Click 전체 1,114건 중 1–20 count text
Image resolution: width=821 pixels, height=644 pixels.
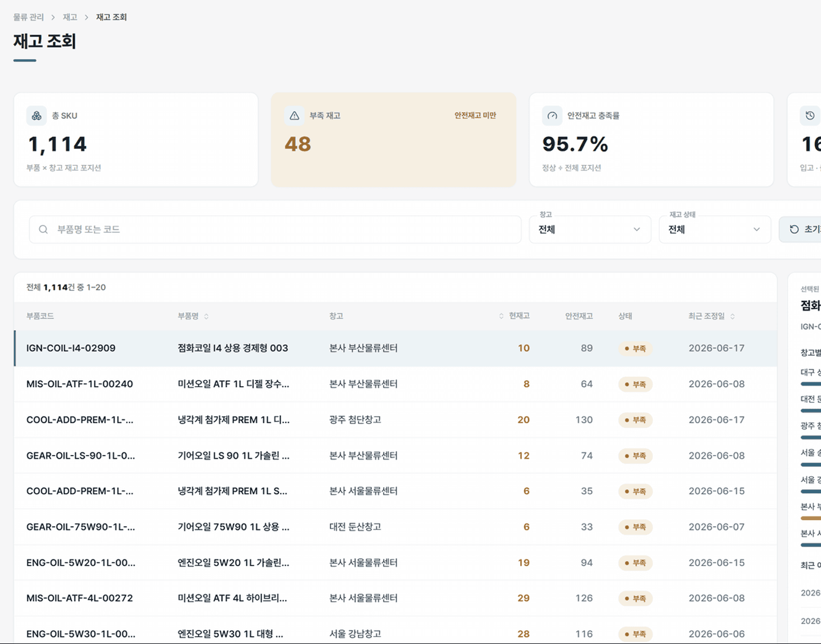[66, 288]
